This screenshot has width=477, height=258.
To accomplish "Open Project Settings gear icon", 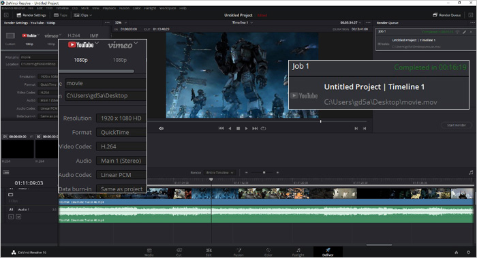I will [469, 253].
